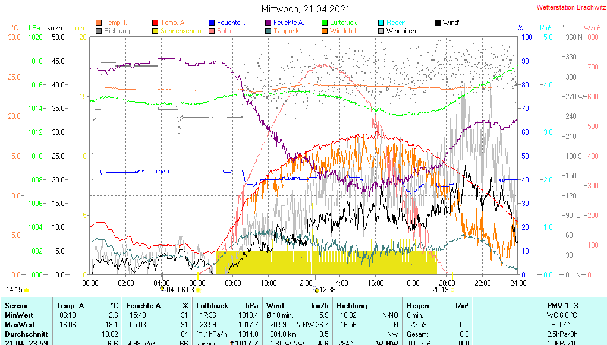Click the Windböen legend label
This screenshot has width=607, height=345.
[401, 31]
